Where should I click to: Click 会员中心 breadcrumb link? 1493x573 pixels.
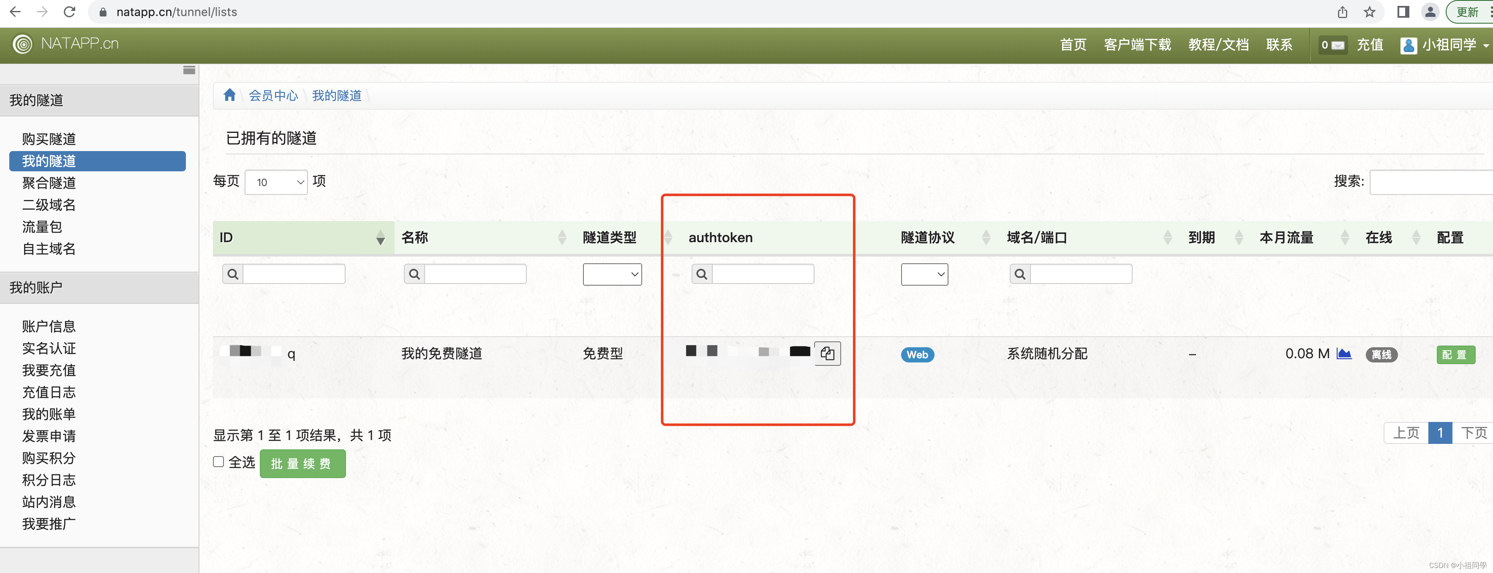point(274,95)
